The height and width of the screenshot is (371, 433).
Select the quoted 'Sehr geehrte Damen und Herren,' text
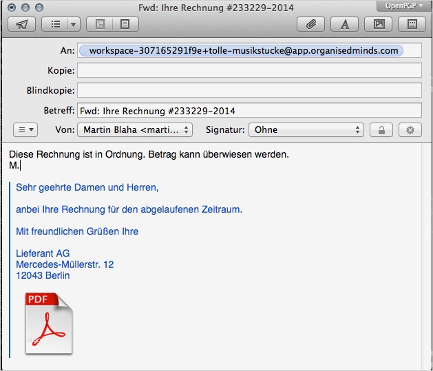87,187
